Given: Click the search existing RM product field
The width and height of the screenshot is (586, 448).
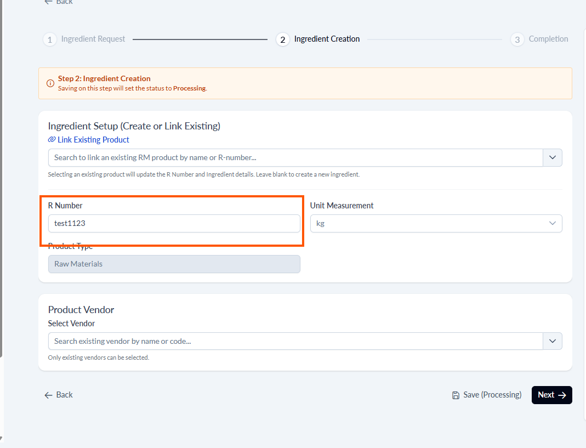Looking at the screenshot, I should click(295, 157).
